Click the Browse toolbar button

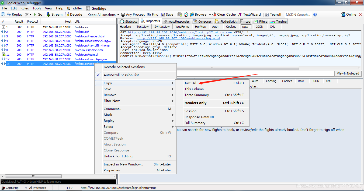198,15
